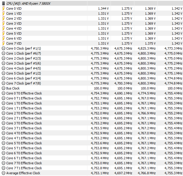
Task: Click clock icon beside Core 1 Clock (perf #6/7)
Action: (4, 53)
